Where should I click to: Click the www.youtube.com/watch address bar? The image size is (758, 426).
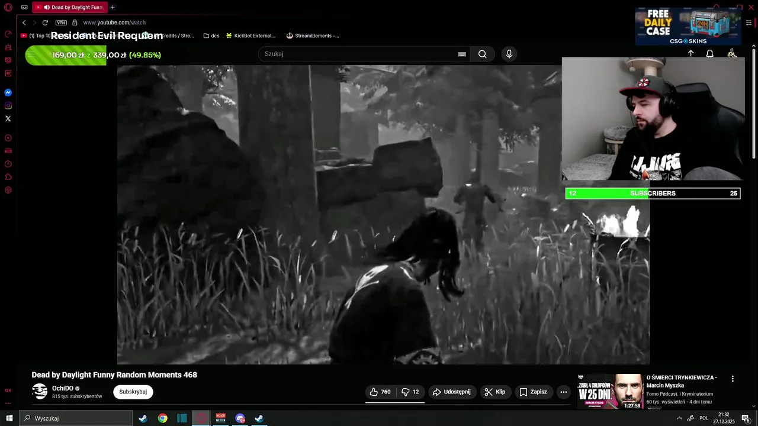114,22
